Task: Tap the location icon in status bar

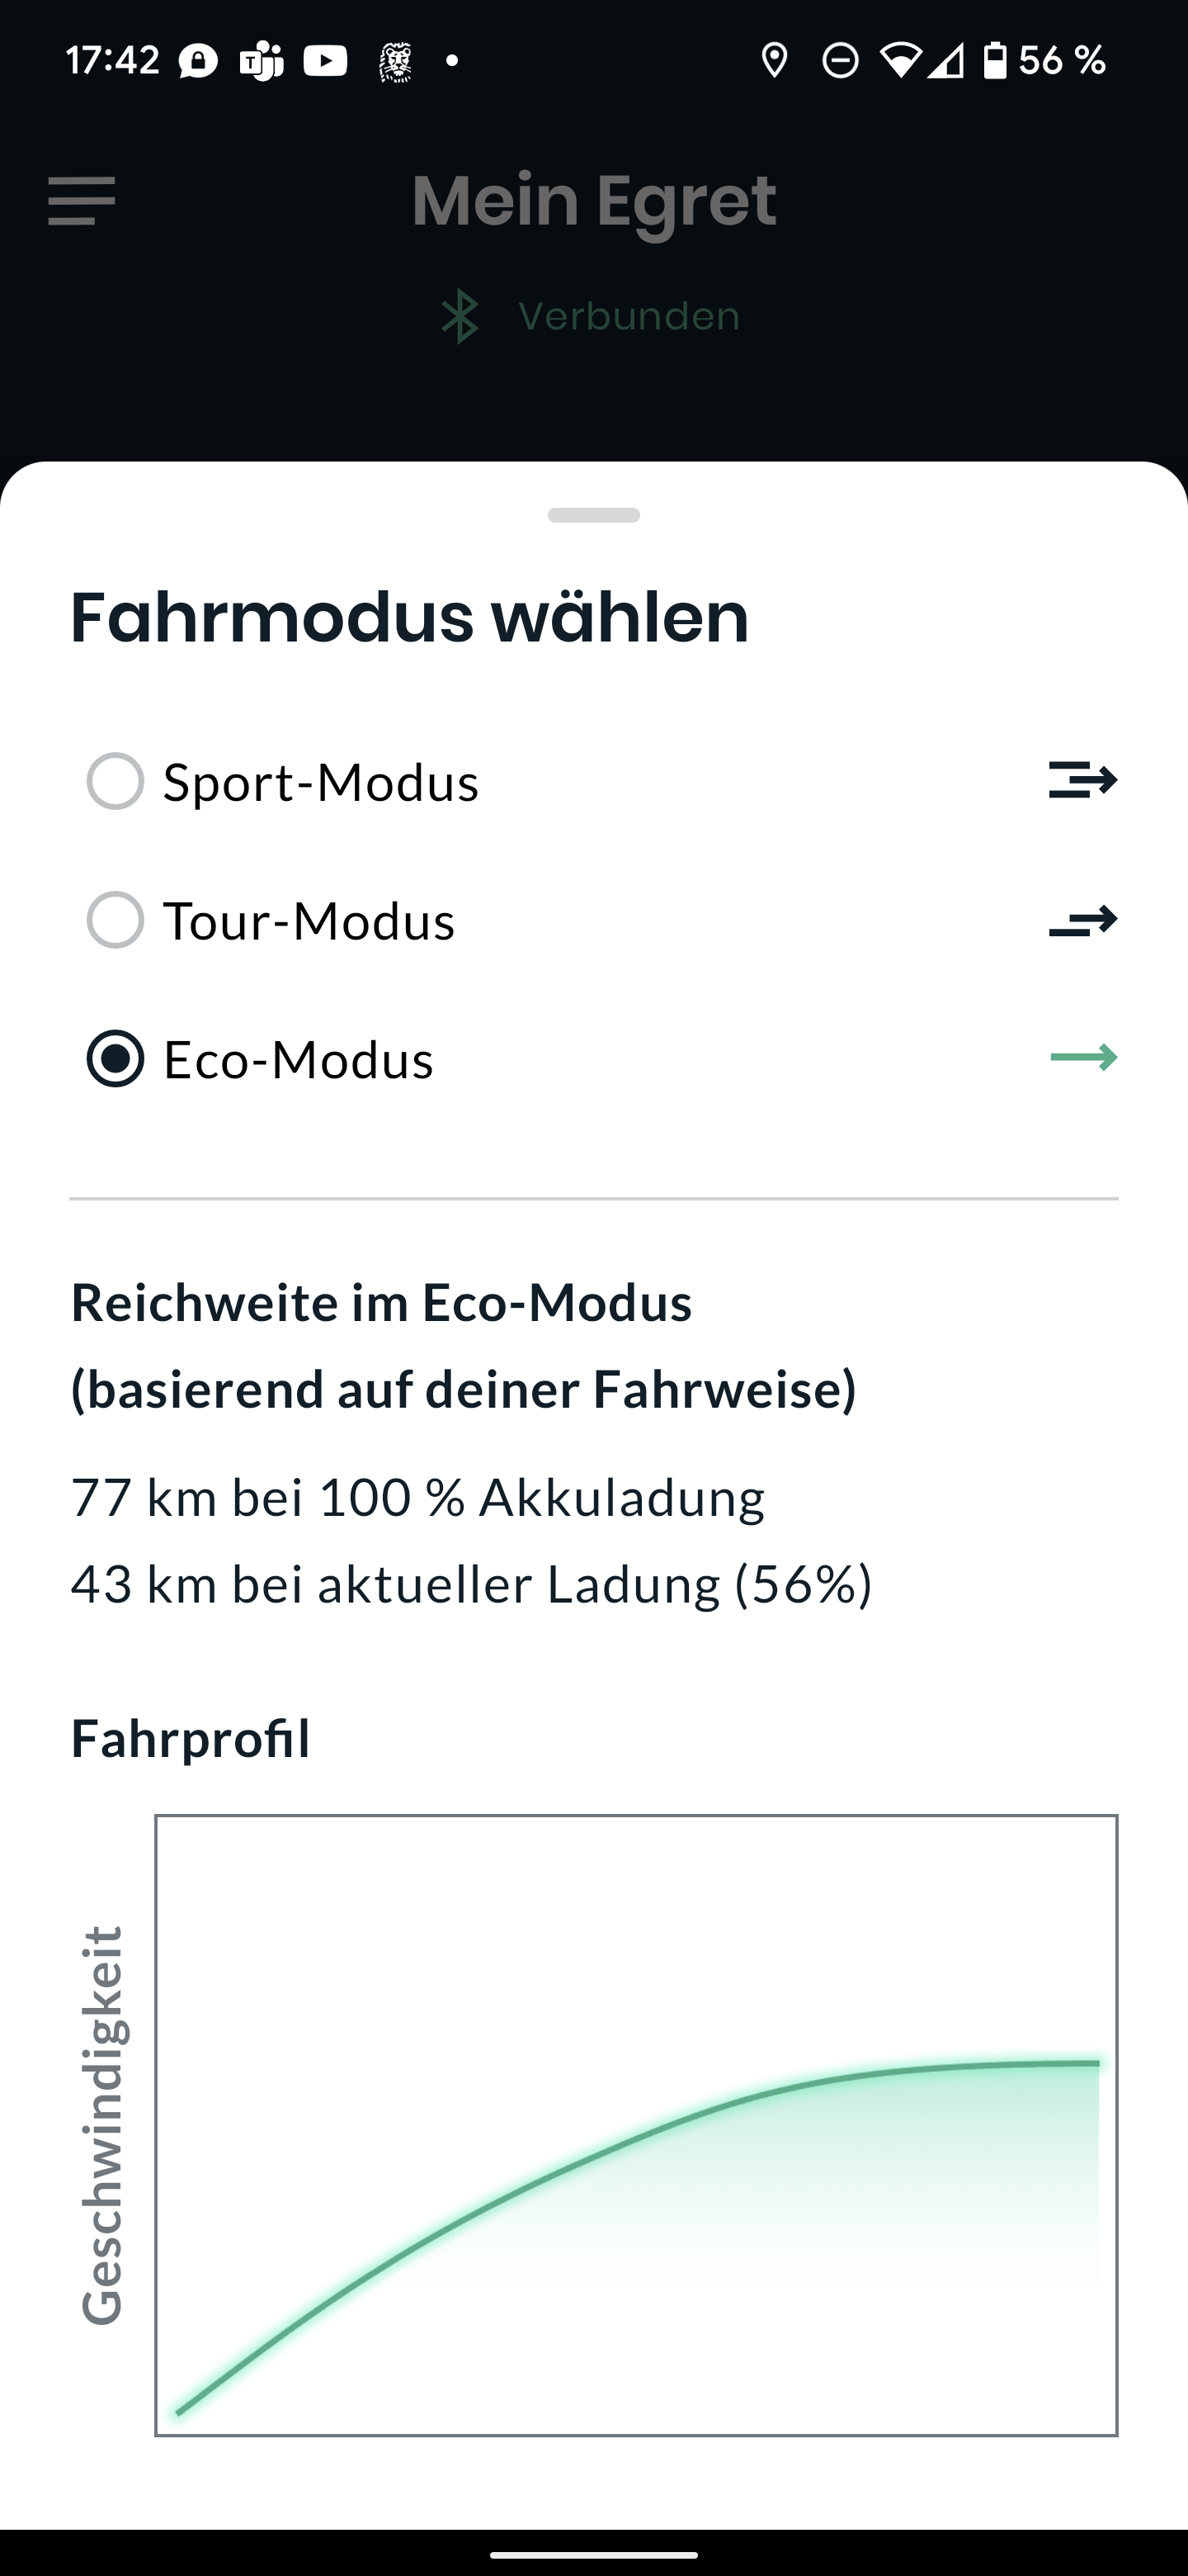Action: tap(775, 61)
